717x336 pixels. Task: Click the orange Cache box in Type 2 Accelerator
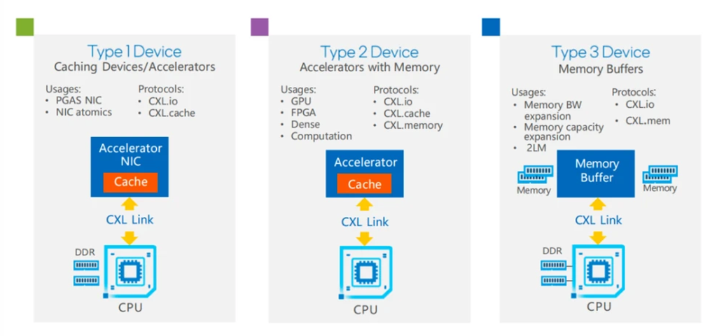point(364,184)
